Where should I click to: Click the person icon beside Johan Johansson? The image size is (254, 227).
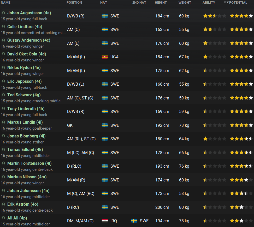pyautogui.click(x=3, y=191)
